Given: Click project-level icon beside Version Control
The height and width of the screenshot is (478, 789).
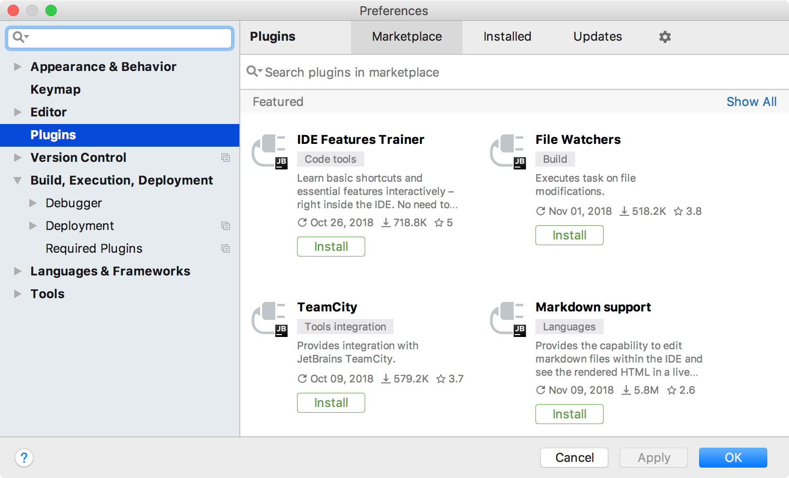Looking at the screenshot, I should click(x=226, y=158).
